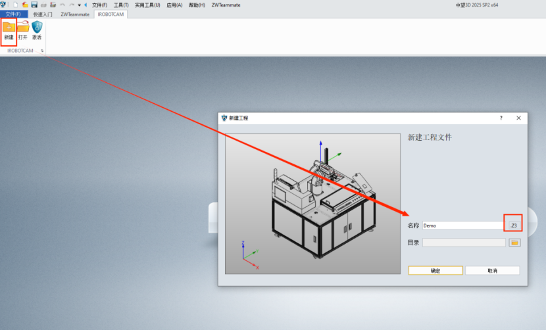Click the print icon in quick access toolbar
Image resolution: width=546 pixels, height=330 pixels.
tap(43, 5)
